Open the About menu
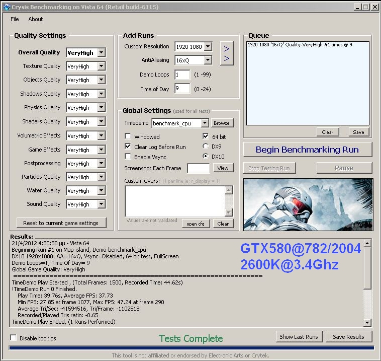This screenshot has width=381, height=361. click(x=36, y=19)
